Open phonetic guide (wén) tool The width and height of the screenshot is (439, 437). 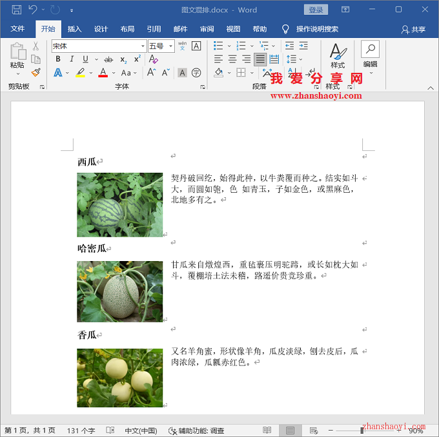182,46
